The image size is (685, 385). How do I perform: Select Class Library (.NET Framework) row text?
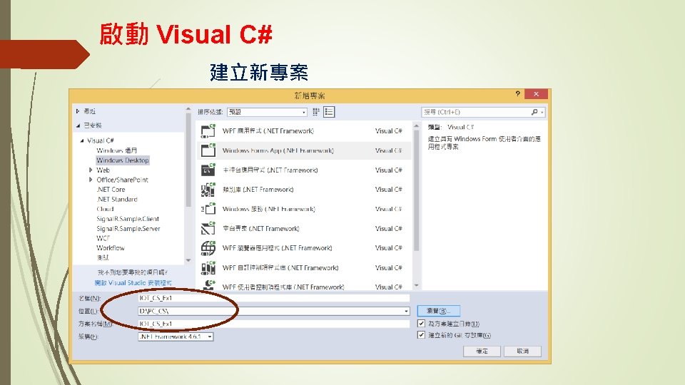point(258,190)
